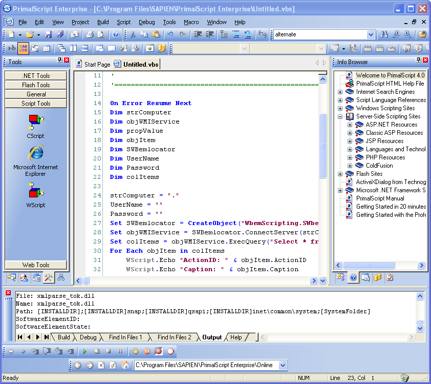Redo the last undone edit
Screen dimensions: 431x384
[x=182, y=34]
